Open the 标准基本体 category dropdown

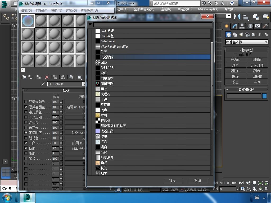click(247, 42)
